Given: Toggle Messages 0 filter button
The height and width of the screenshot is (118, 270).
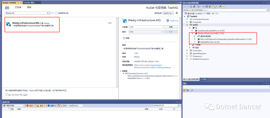Looking at the screenshot, I should click(x=51, y=106).
